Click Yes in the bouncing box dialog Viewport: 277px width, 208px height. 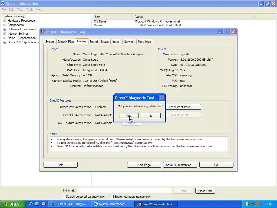pyautogui.click(x=129, y=115)
